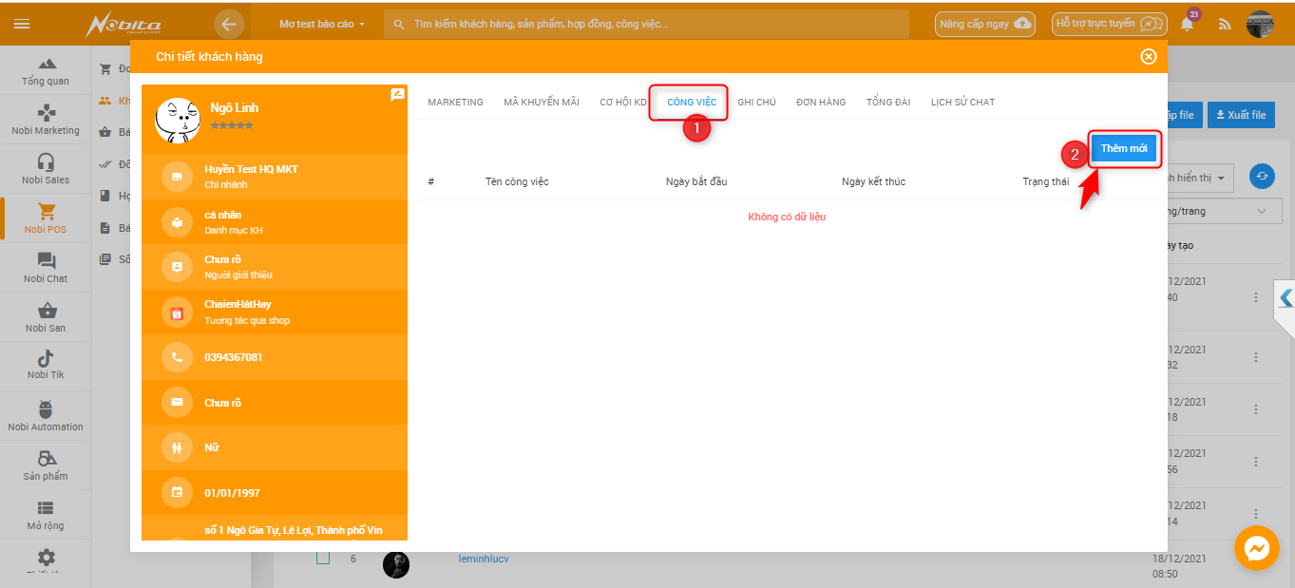Image resolution: width=1295 pixels, height=588 pixels.
Task: Close the customer detail dialog
Action: pyautogui.click(x=1148, y=57)
